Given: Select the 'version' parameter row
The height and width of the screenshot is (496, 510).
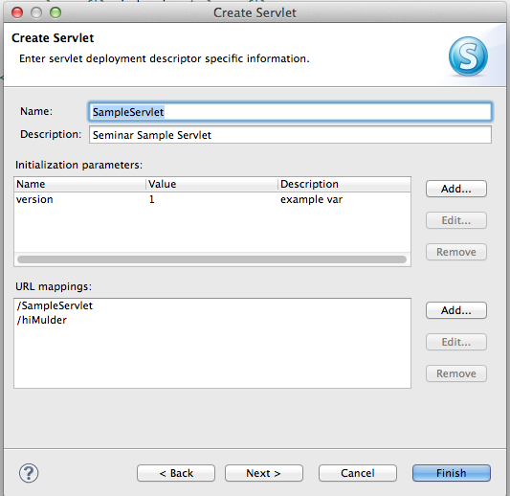Looking at the screenshot, I should tap(212, 199).
